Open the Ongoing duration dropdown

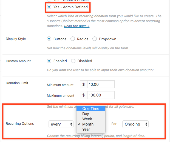click(x=135, y=124)
